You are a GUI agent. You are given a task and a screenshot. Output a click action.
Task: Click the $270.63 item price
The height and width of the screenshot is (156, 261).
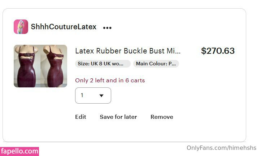(x=218, y=51)
